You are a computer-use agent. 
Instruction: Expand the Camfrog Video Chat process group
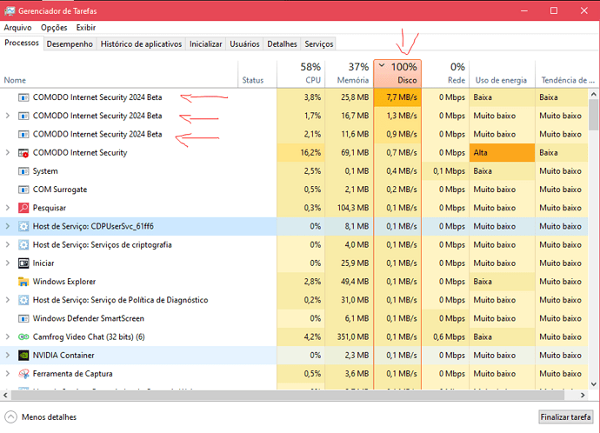(8, 336)
